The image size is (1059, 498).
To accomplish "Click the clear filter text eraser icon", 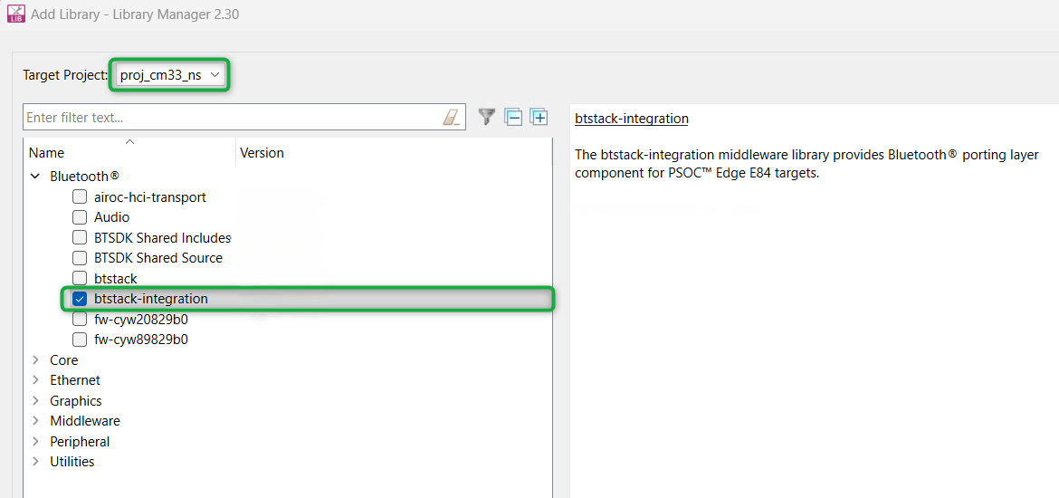I will coord(451,118).
